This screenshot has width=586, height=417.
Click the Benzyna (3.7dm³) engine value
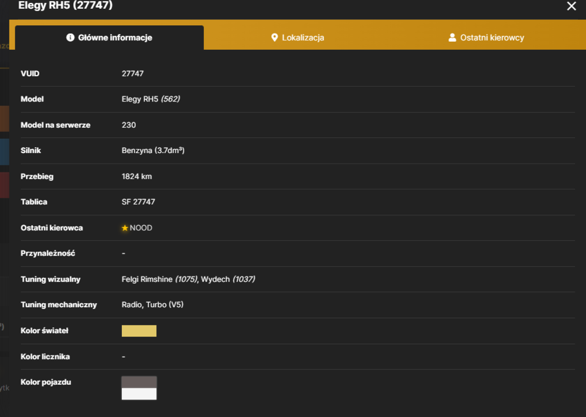153,150
